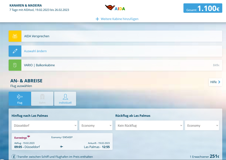
Task: Click the blue pencil edit icon
Action: click(15, 51)
